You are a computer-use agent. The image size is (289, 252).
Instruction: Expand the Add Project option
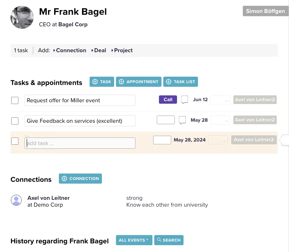(122, 50)
